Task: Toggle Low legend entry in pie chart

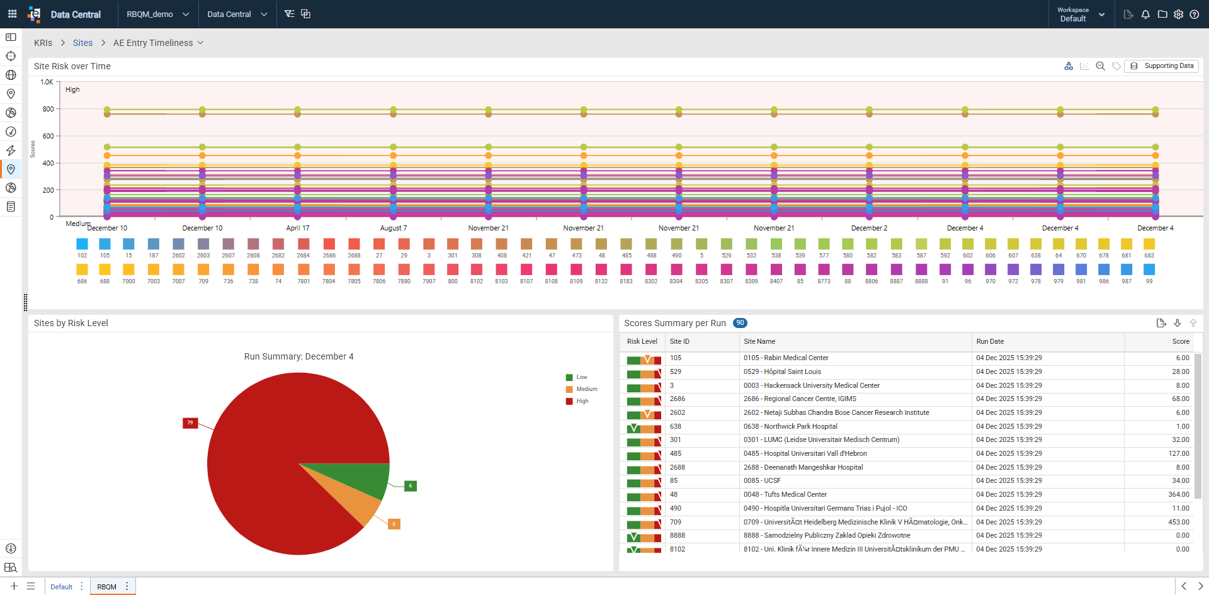Action: [x=577, y=377]
